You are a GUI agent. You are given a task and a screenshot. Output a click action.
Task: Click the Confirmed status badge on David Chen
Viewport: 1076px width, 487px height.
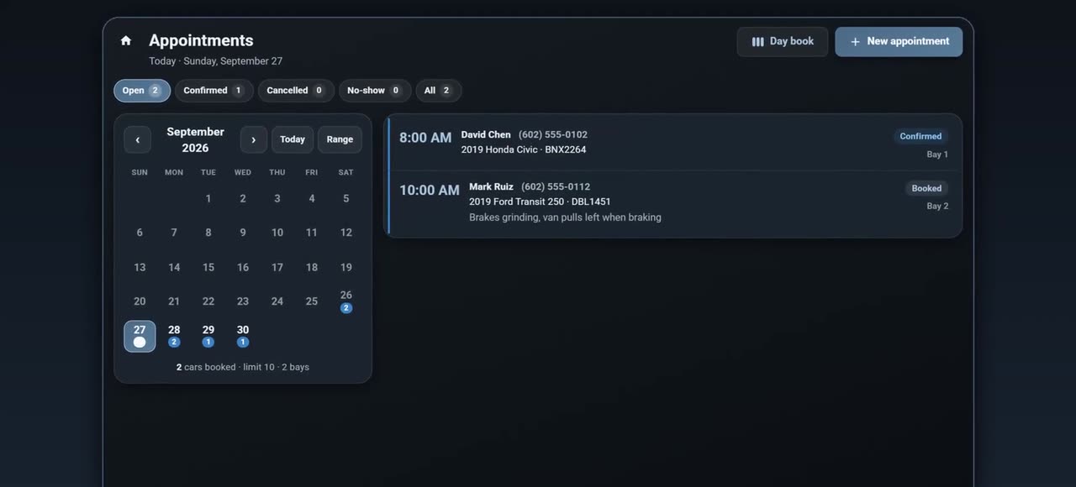(x=920, y=136)
